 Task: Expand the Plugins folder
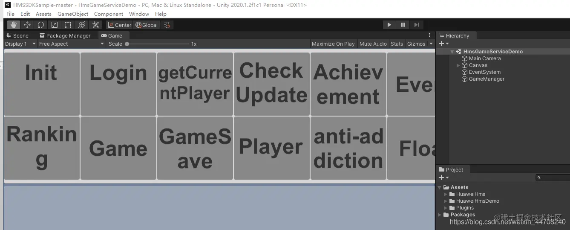446,208
